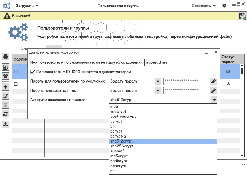Check the first row 'Заблокирован' checkbox

(16, 72)
